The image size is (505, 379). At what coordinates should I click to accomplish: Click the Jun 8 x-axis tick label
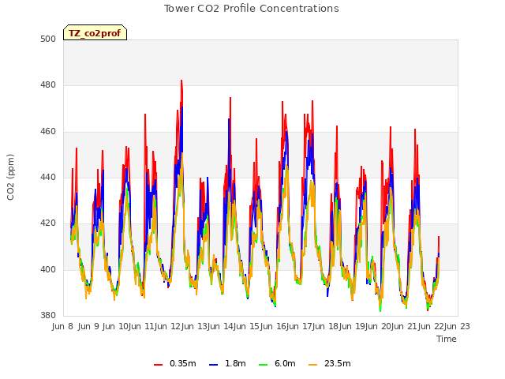pos(62,326)
